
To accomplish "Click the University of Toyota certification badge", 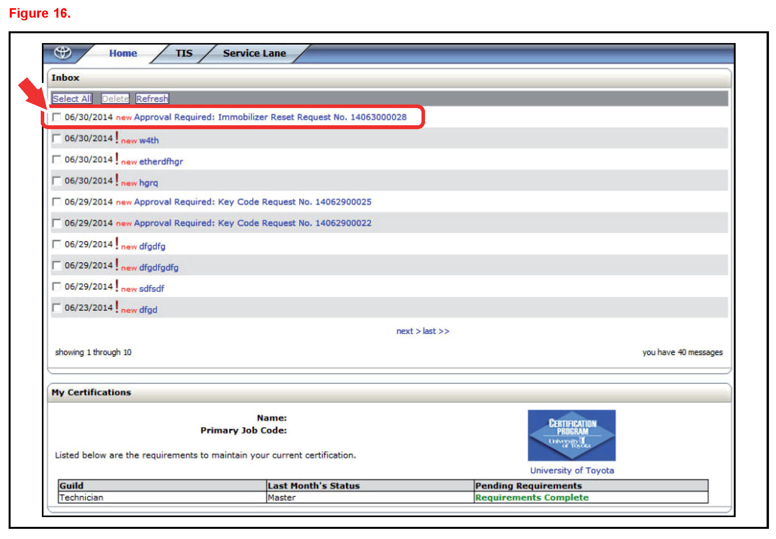I will pos(571,435).
